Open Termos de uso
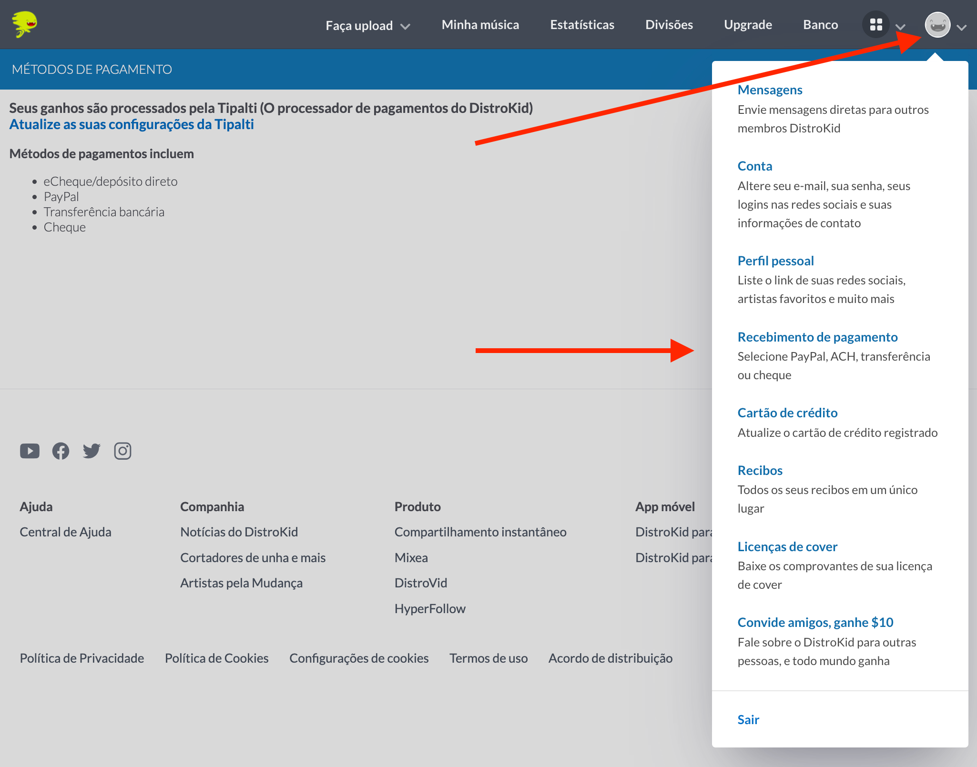 click(488, 658)
